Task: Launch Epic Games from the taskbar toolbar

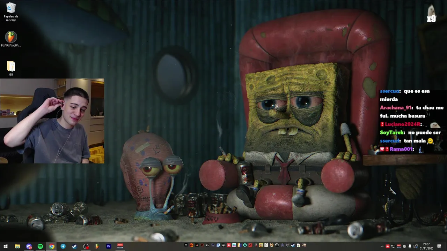Action: [186, 245]
